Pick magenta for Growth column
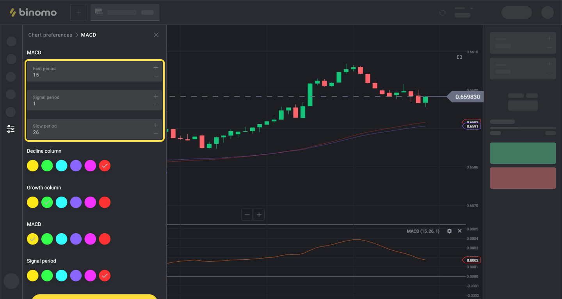This screenshot has width=562, height=299. [90, 202]
